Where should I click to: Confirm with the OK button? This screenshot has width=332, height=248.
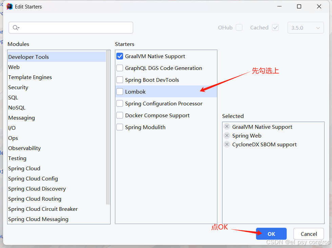click(271, 234)
